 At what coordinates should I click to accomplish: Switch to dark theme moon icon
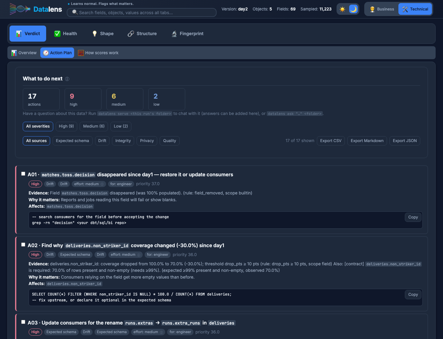pyautogui.click(x=353, y=9)
